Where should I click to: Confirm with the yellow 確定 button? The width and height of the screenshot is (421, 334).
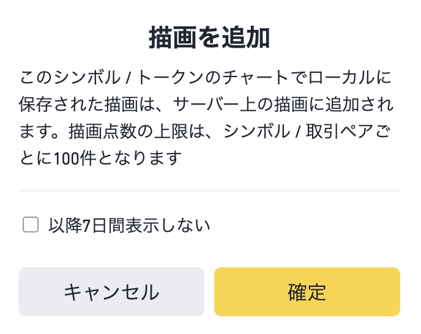[307, 292]
